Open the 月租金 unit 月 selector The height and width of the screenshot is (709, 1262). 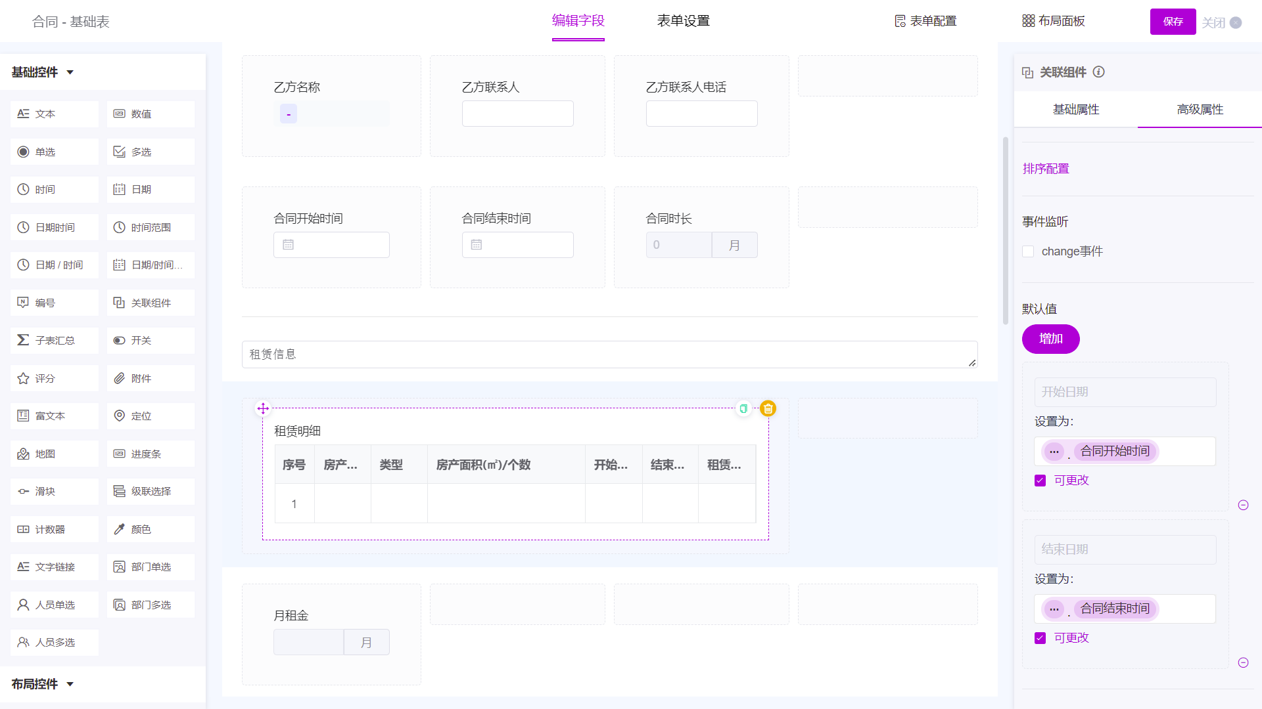point(366,642)
